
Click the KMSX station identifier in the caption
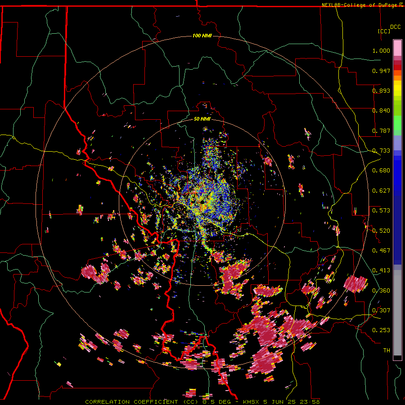(x=252, y=402)
